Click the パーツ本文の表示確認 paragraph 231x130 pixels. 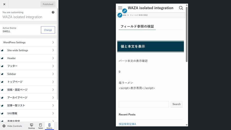(133, 61)
